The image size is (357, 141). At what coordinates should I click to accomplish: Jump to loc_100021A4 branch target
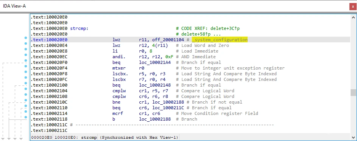(155, 62)
